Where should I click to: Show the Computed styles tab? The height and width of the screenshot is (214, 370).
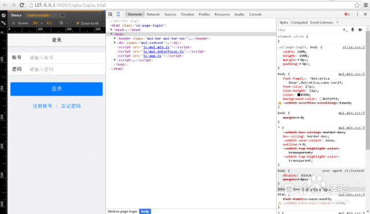(299, 22)
